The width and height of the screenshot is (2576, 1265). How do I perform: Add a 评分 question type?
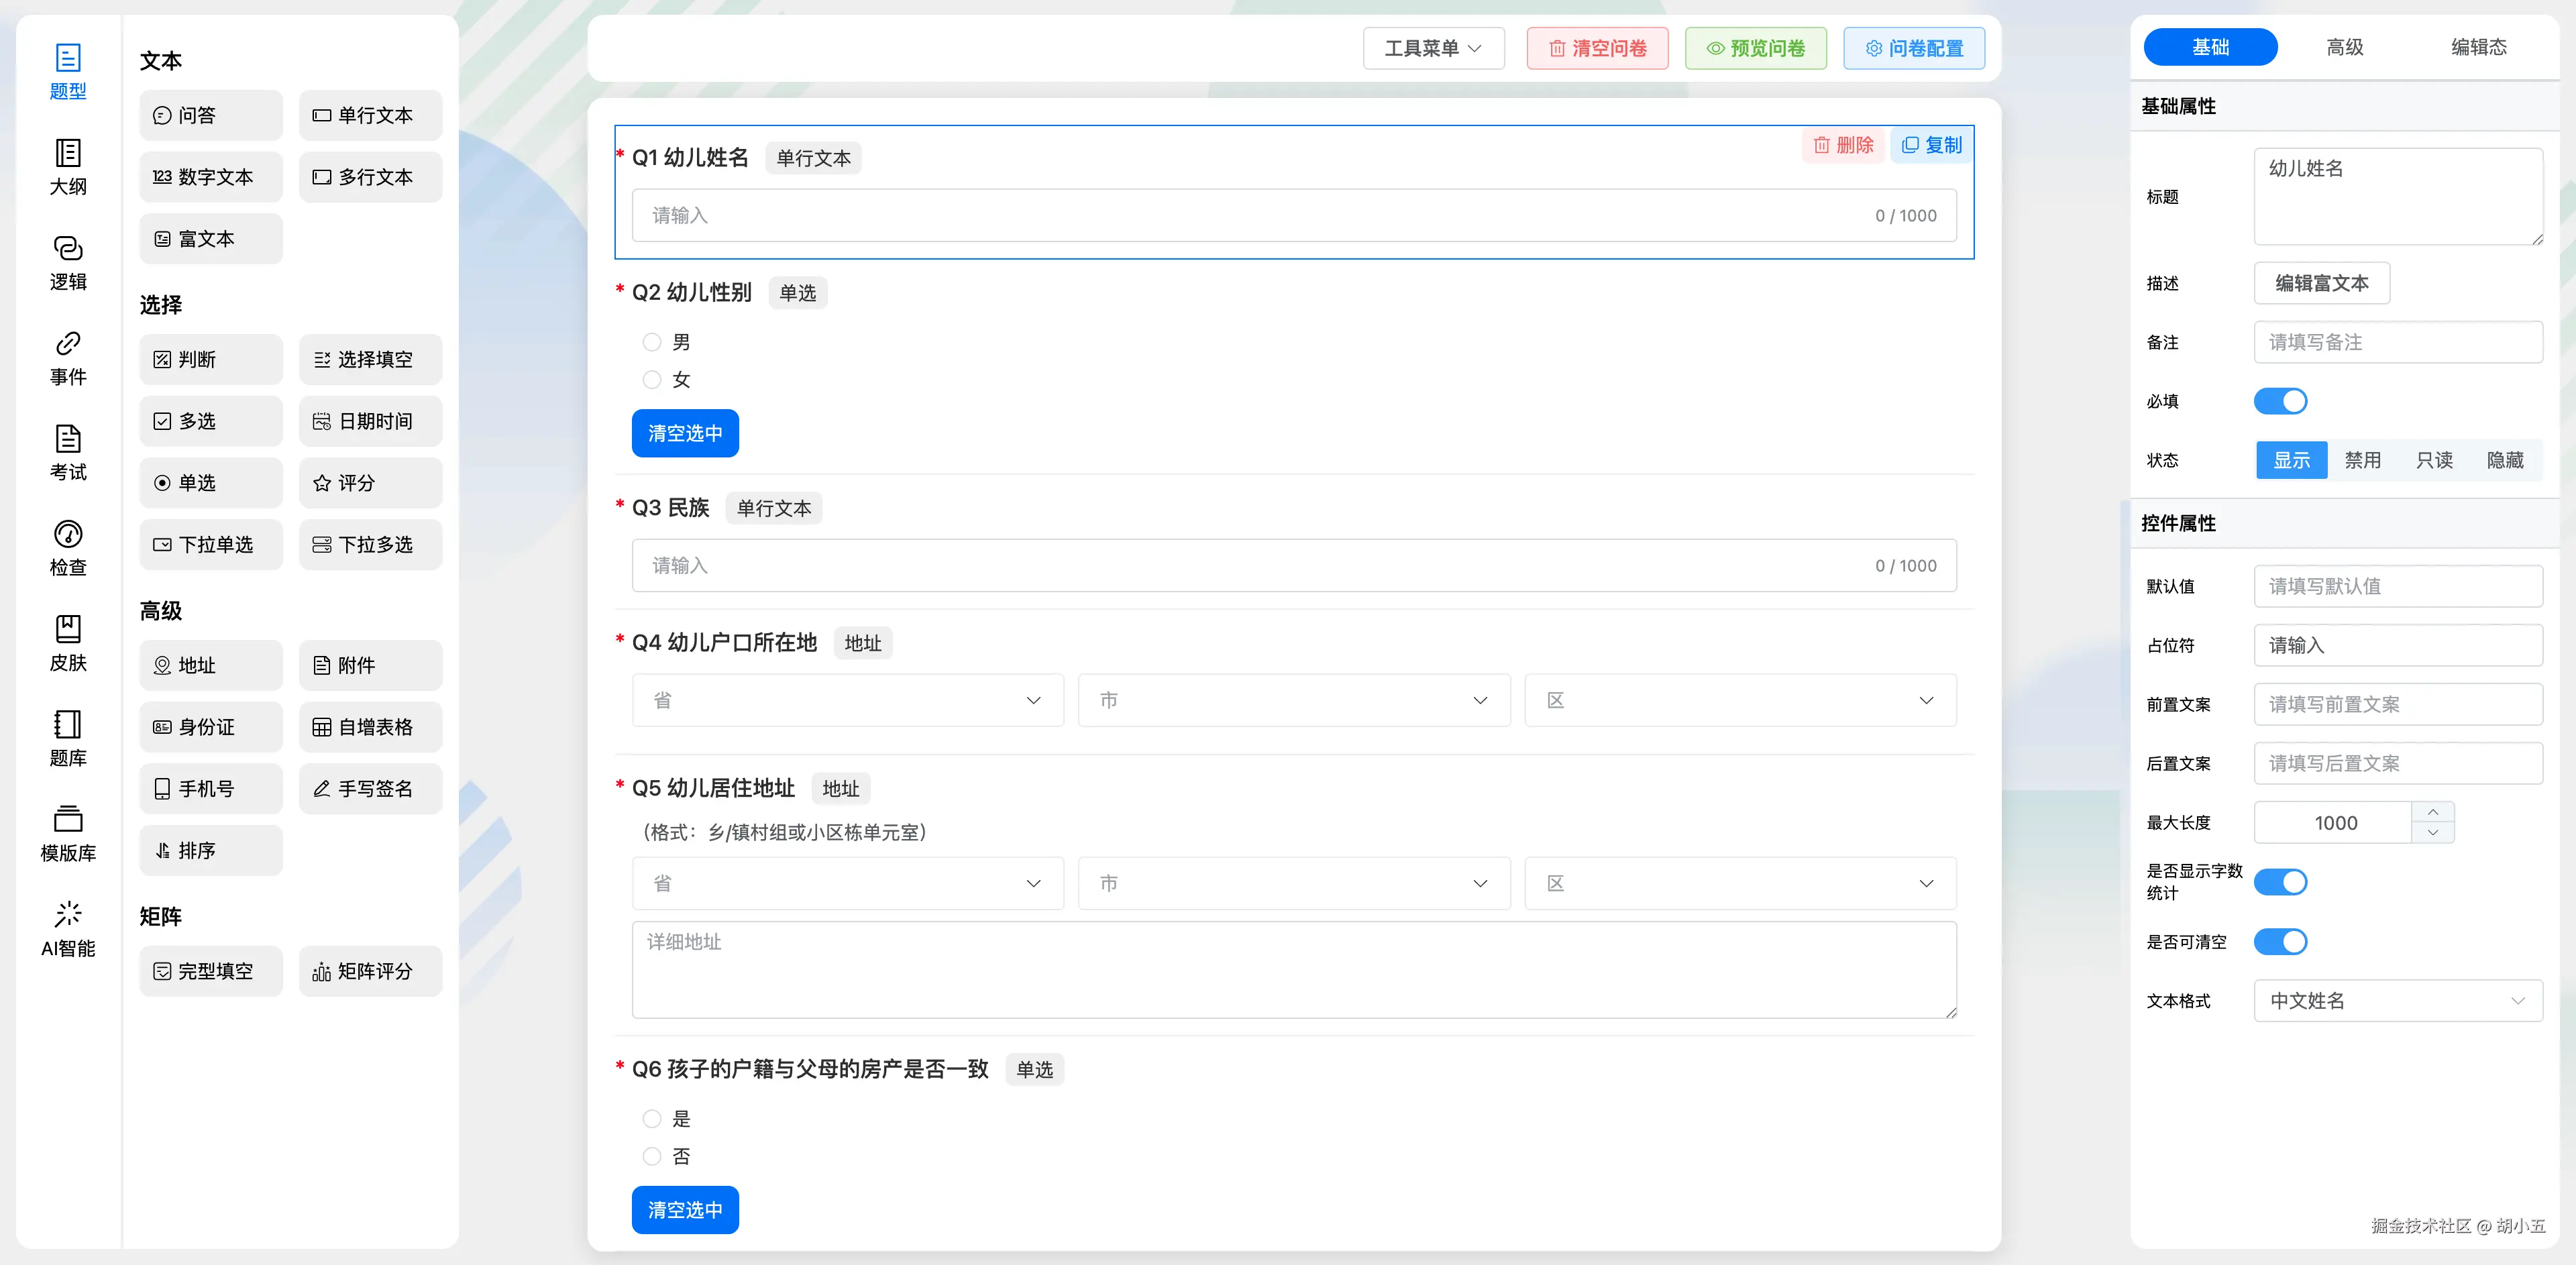370,482
